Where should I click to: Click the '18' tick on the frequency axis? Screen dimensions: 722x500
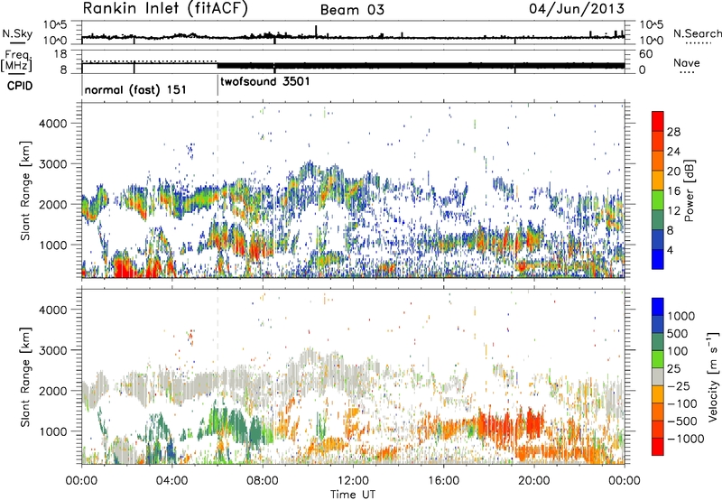60,54
